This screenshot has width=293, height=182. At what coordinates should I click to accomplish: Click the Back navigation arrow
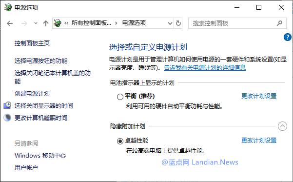pyautogui.click(x=10, y=23)
